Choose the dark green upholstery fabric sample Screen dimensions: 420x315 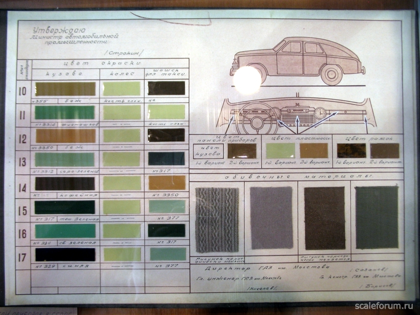[377, 218]
